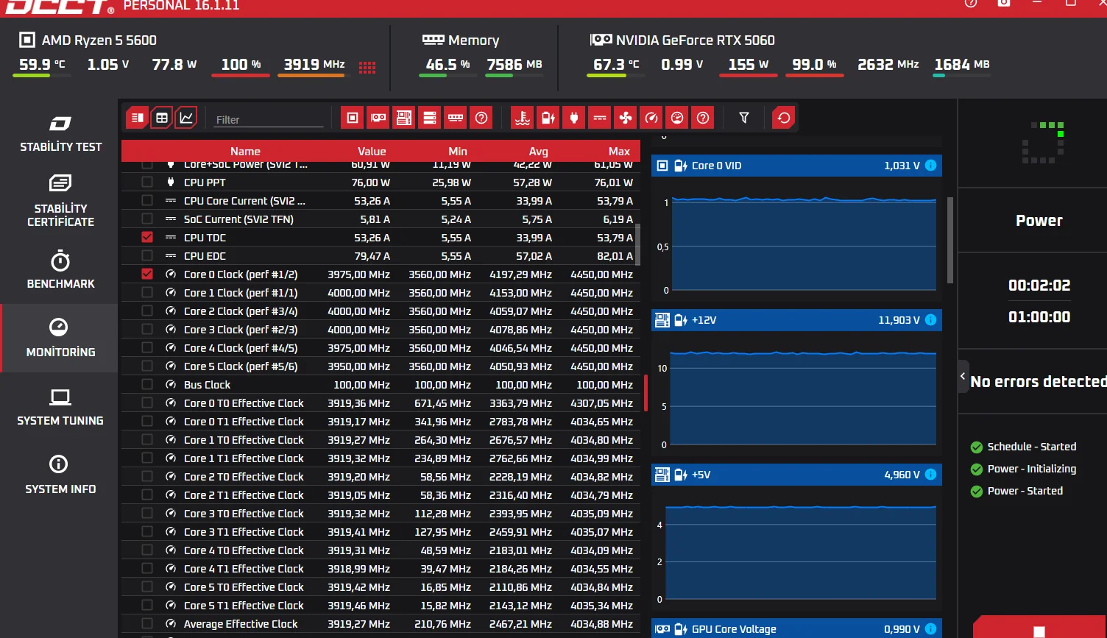Reset monitoring values with the refresh icon
Image resolution: width=1107 pixels, height=638 pixels.
784,118
